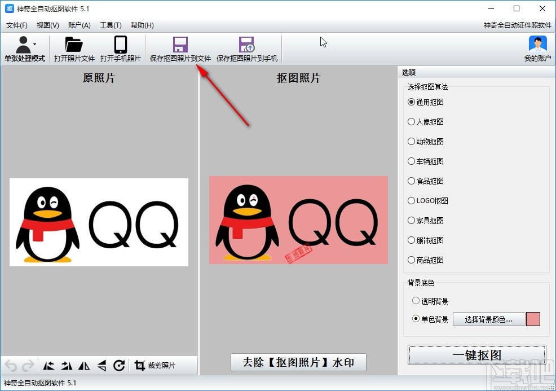The height and width of the screenshot is (391, 556).
Task: Open photo file with 打开照片文件
Action: (74, 49)
